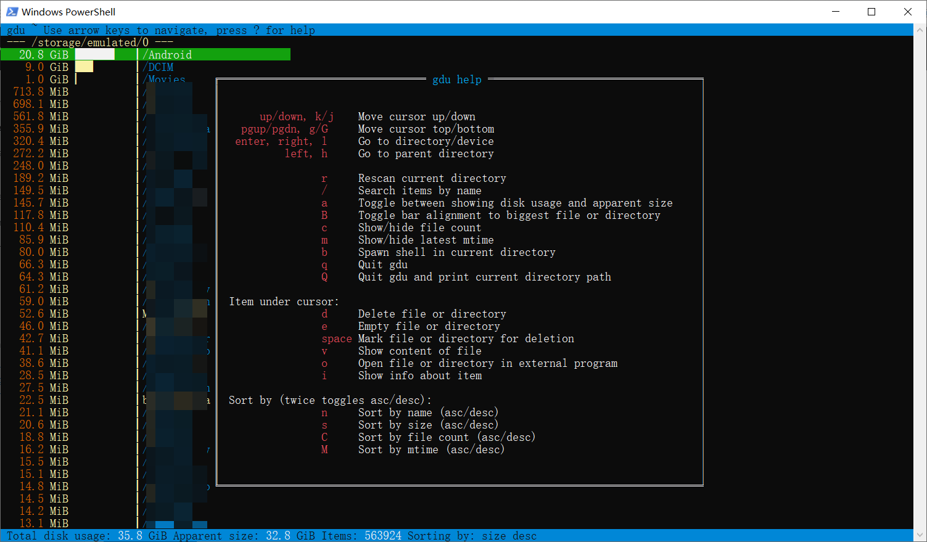Click the 20.8 GiB size value

[44, 55]
